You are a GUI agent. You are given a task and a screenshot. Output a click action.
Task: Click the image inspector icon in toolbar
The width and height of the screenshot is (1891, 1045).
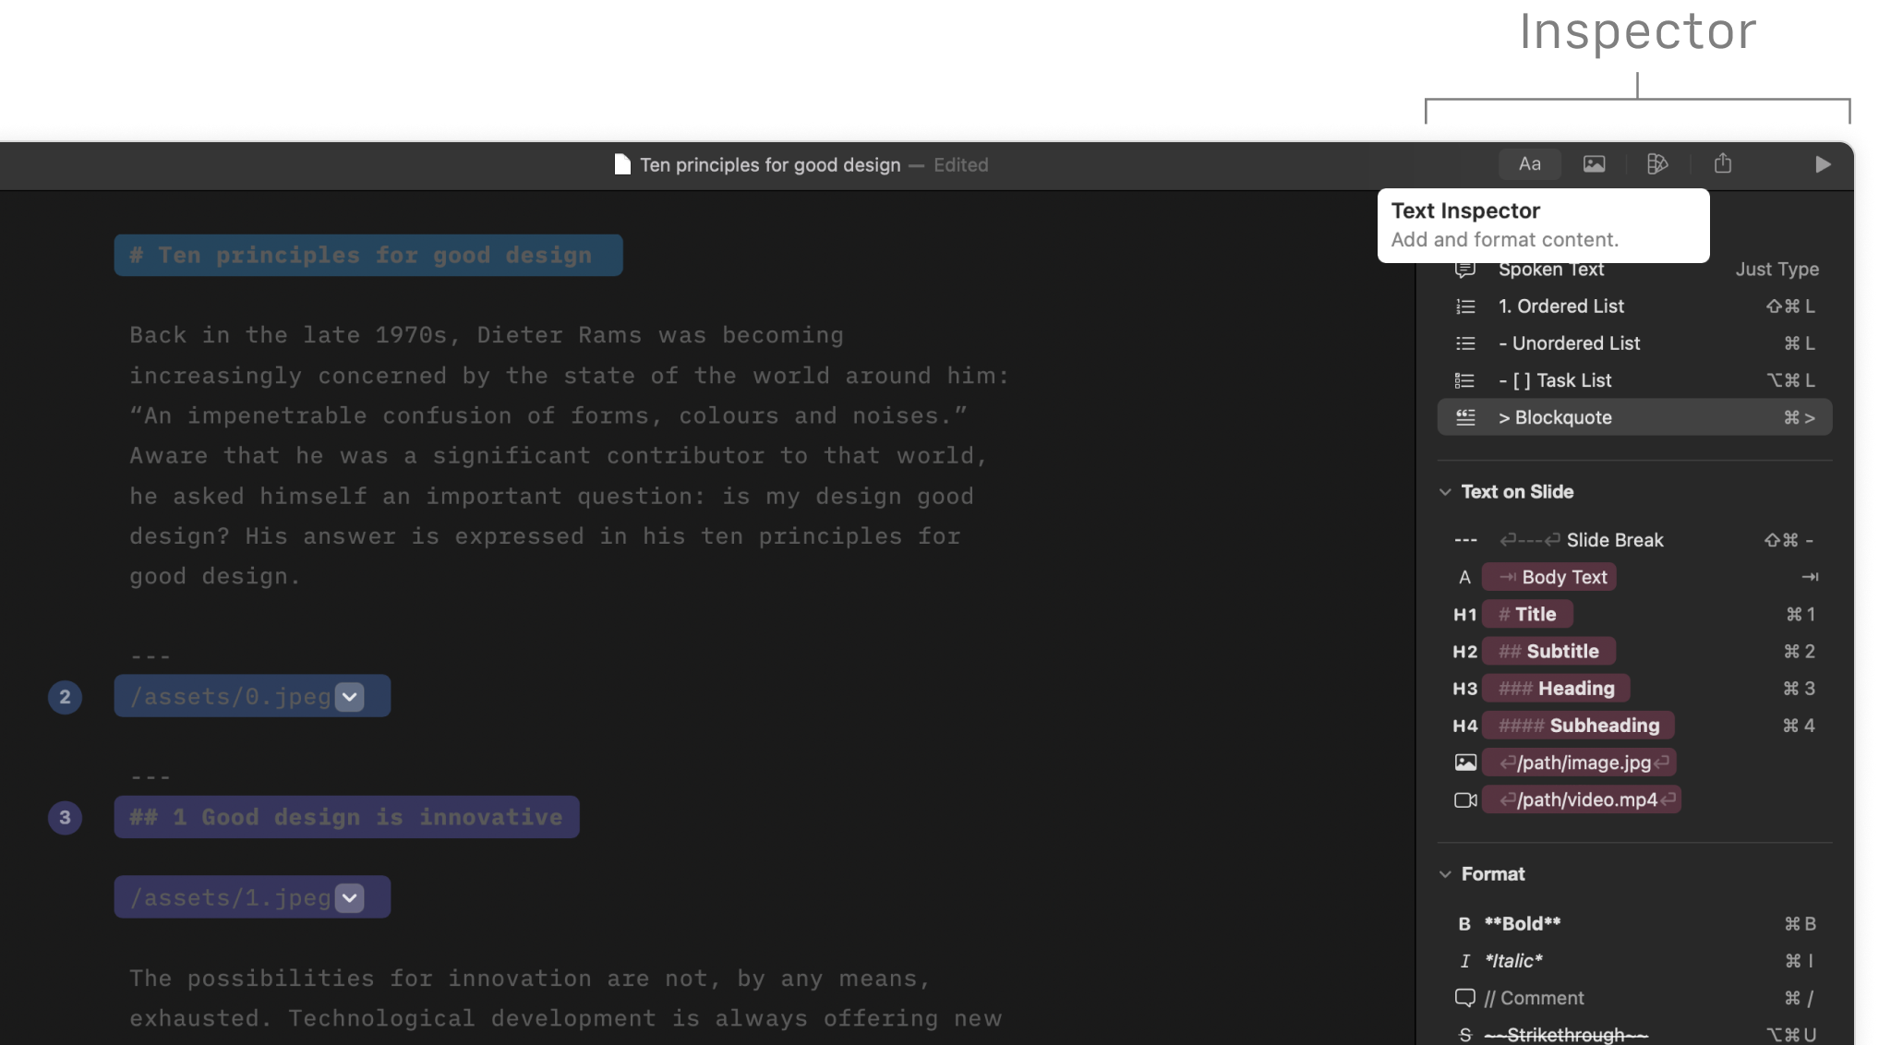click(x=1595, y=163)
